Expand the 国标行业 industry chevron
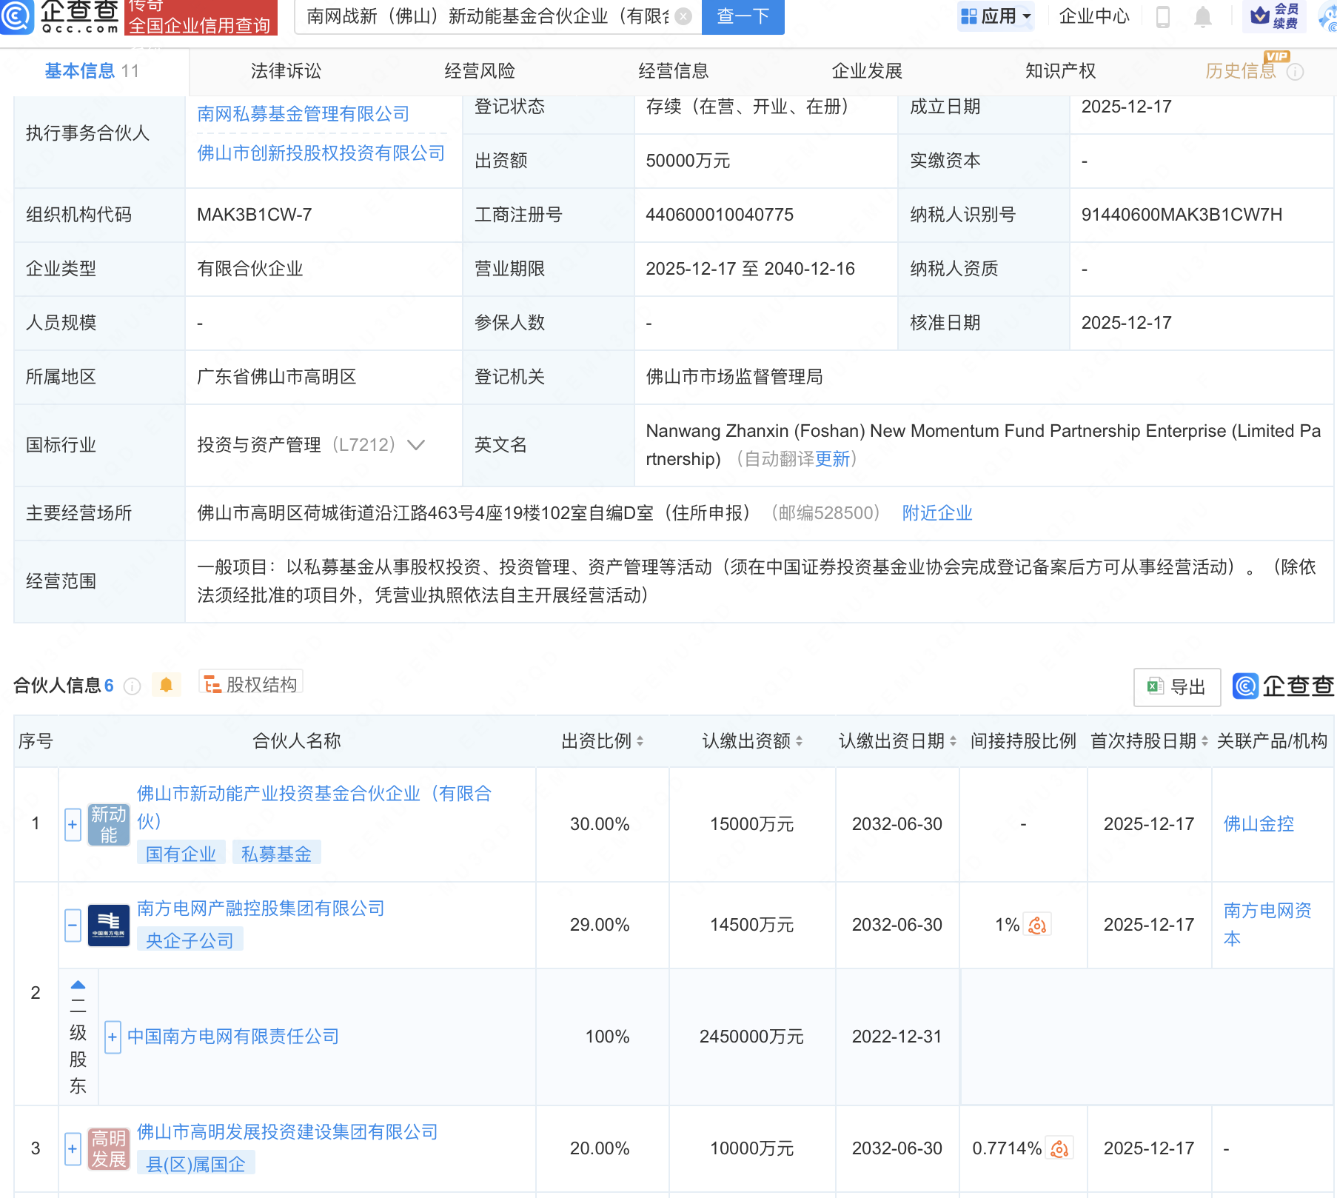The width and height of the screenshot is (1337, 1198). pyautogui.click(x=416, y=445)
